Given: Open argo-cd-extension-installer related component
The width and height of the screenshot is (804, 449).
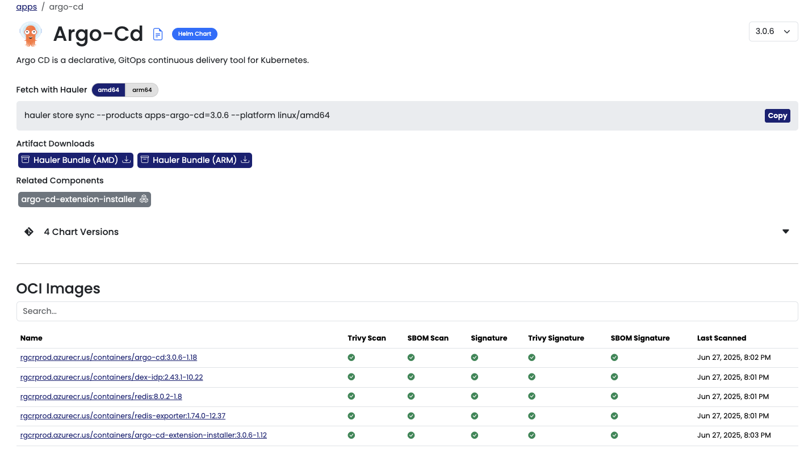Looking at the screenshot, I should (x=85, y=199).
